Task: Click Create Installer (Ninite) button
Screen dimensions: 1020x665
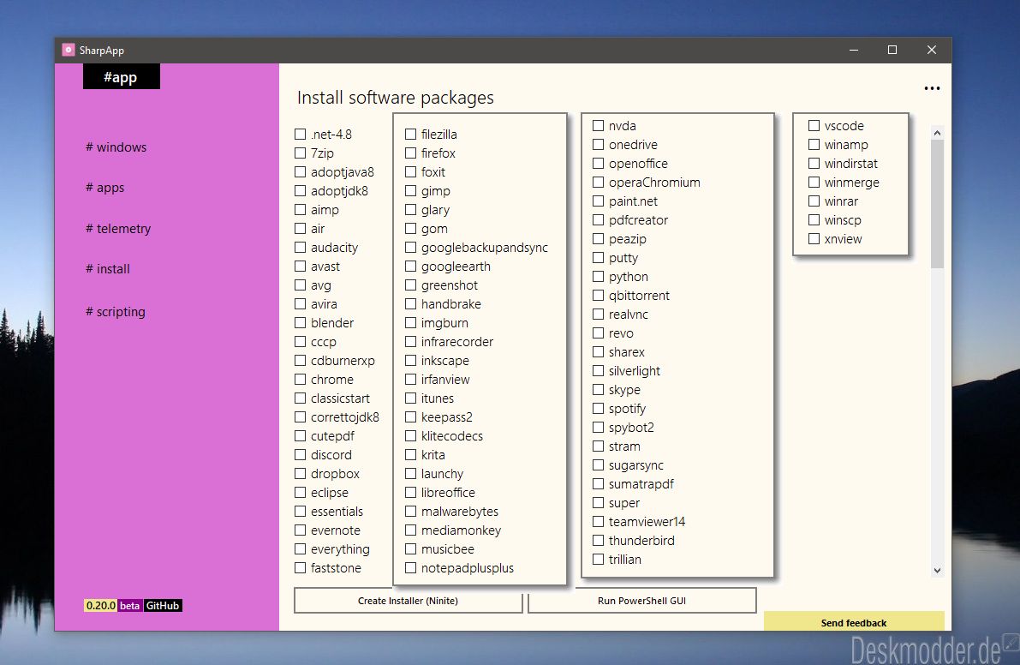Action: click(408, 601)
